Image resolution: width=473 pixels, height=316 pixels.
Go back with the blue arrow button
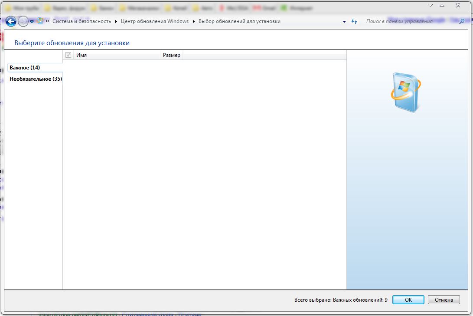pyautogui.click(x=11, y=21)
